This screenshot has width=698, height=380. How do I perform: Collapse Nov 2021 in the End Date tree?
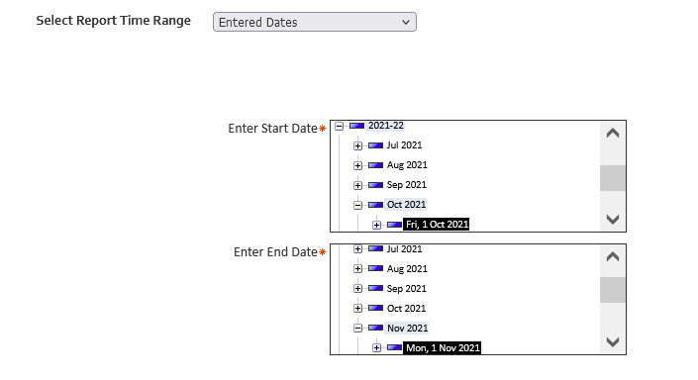[357, 329]
